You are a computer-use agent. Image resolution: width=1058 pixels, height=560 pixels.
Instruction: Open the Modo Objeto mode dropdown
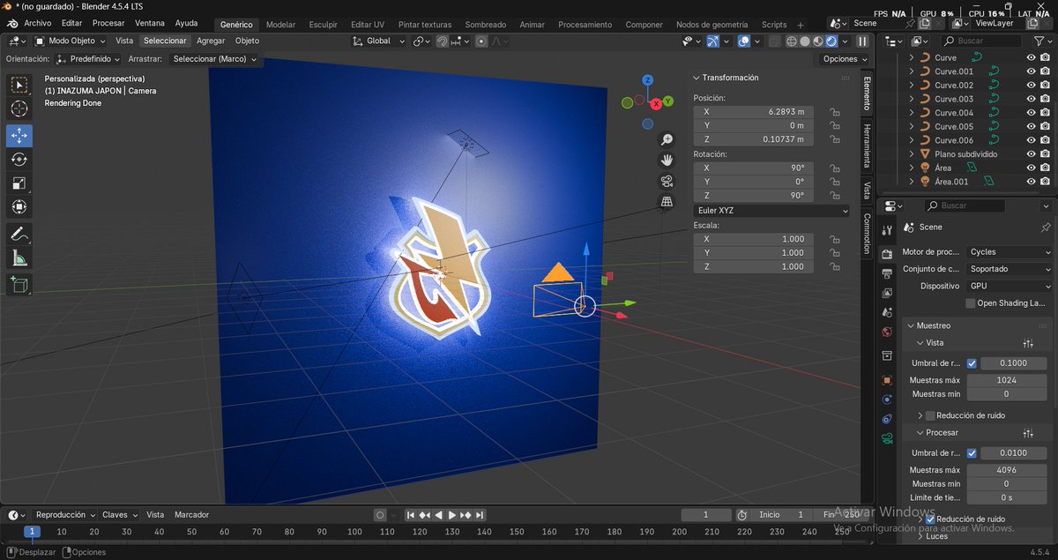(70, 41)
